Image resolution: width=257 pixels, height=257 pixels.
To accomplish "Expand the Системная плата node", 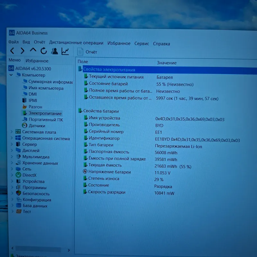I will 12,132.
